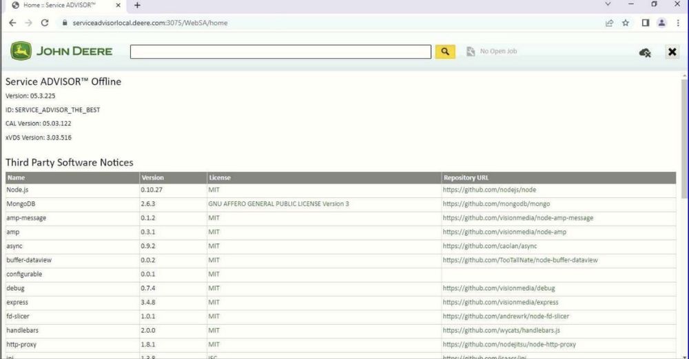Click version 3.4.8 cell

coord(173,303)
